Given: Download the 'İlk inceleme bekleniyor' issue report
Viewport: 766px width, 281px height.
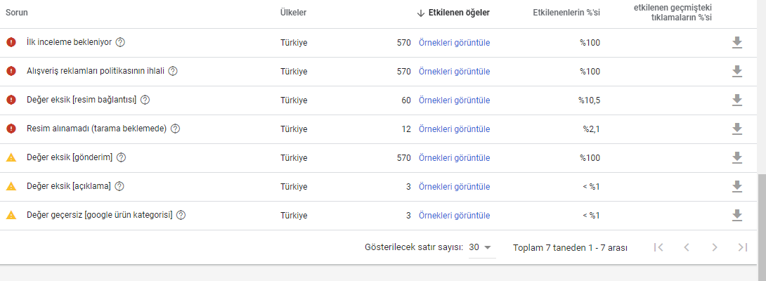Looking at the screenshot, I should tap(737, 43).
